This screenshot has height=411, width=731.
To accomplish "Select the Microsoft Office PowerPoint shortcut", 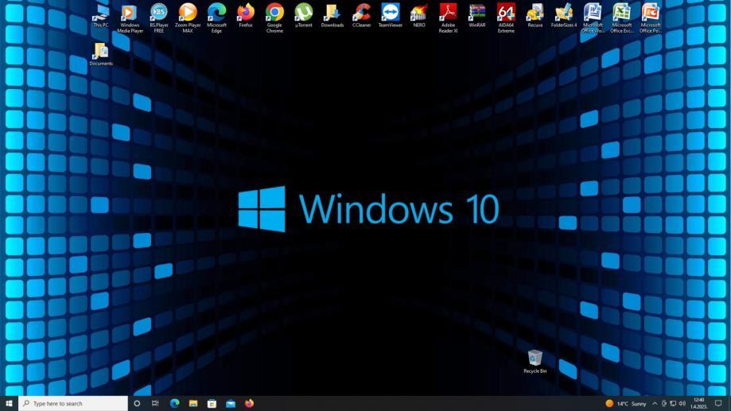I will [651, 18].
